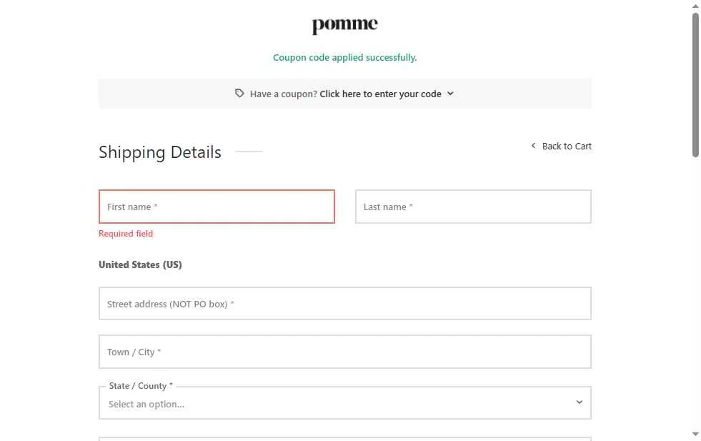Focus the First name field

217,207
